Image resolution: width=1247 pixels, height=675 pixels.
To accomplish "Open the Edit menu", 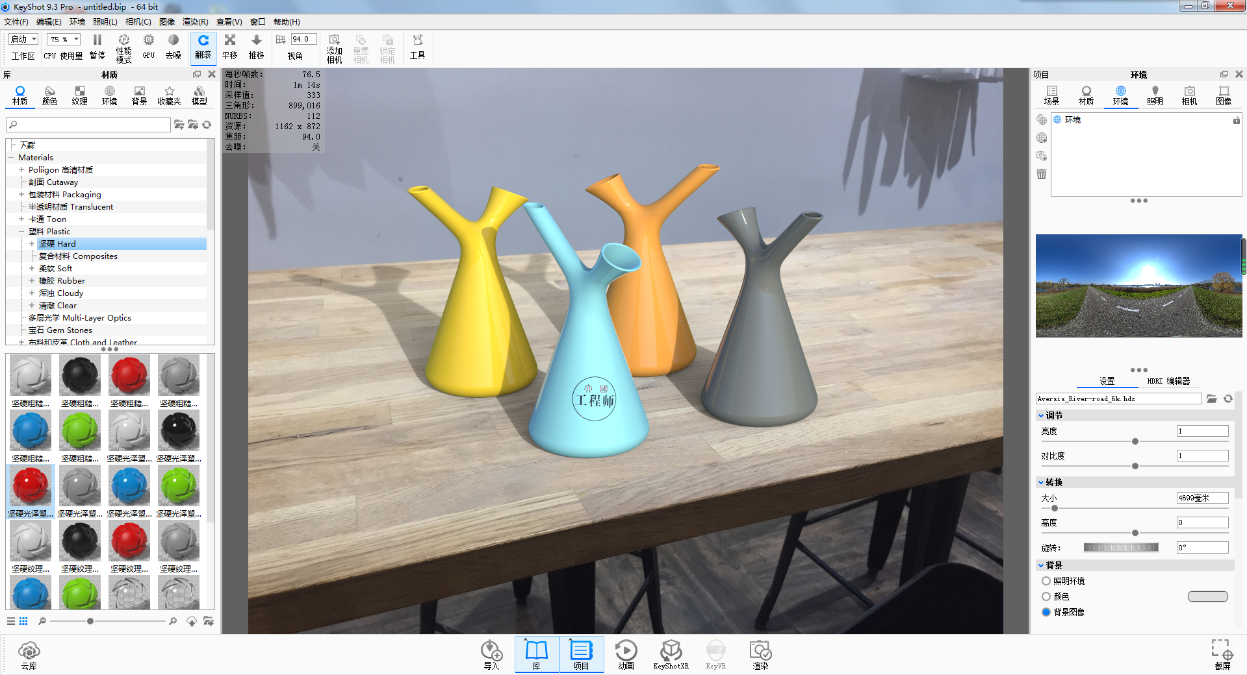I will 49,21.
